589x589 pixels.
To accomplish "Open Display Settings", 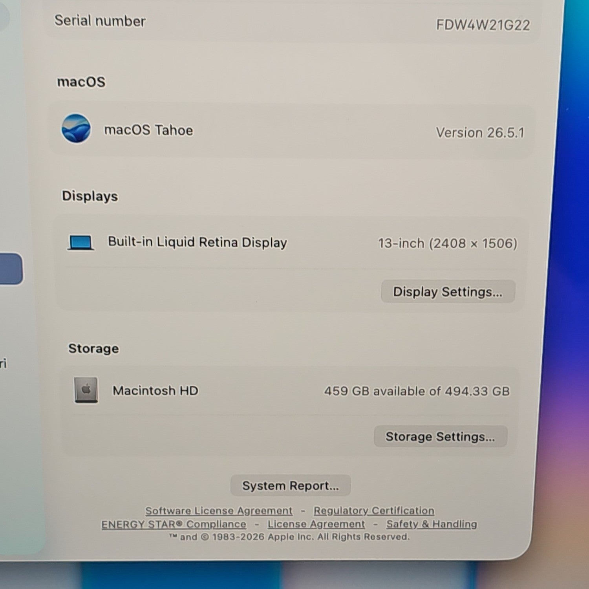I will click(448, 292).
